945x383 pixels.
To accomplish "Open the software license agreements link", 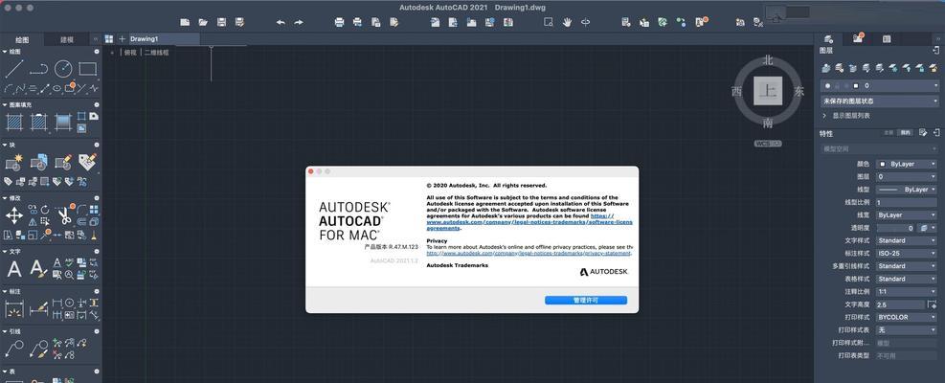I will point(529,222).
